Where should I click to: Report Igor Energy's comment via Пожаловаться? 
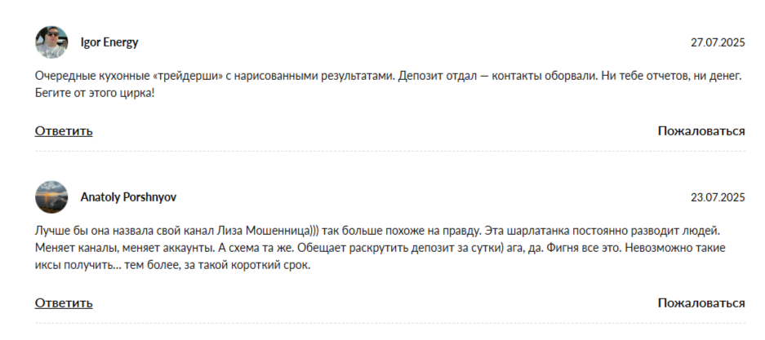coord(701,130)
